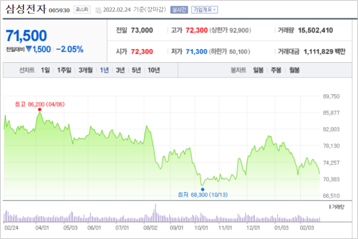This screenshot has height=239, width=358.
Task: Click the 10/01 date on the x-axis
Action: click(x=201, y=228)
